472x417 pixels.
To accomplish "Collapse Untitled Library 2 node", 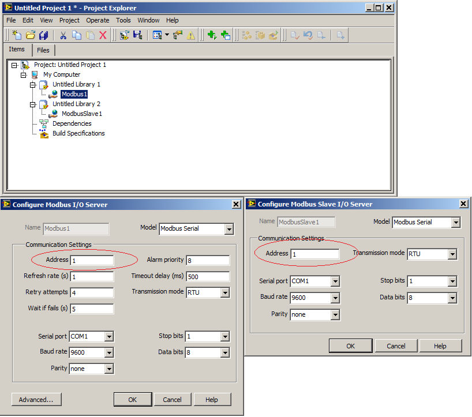I will click(x=33, y=104).
